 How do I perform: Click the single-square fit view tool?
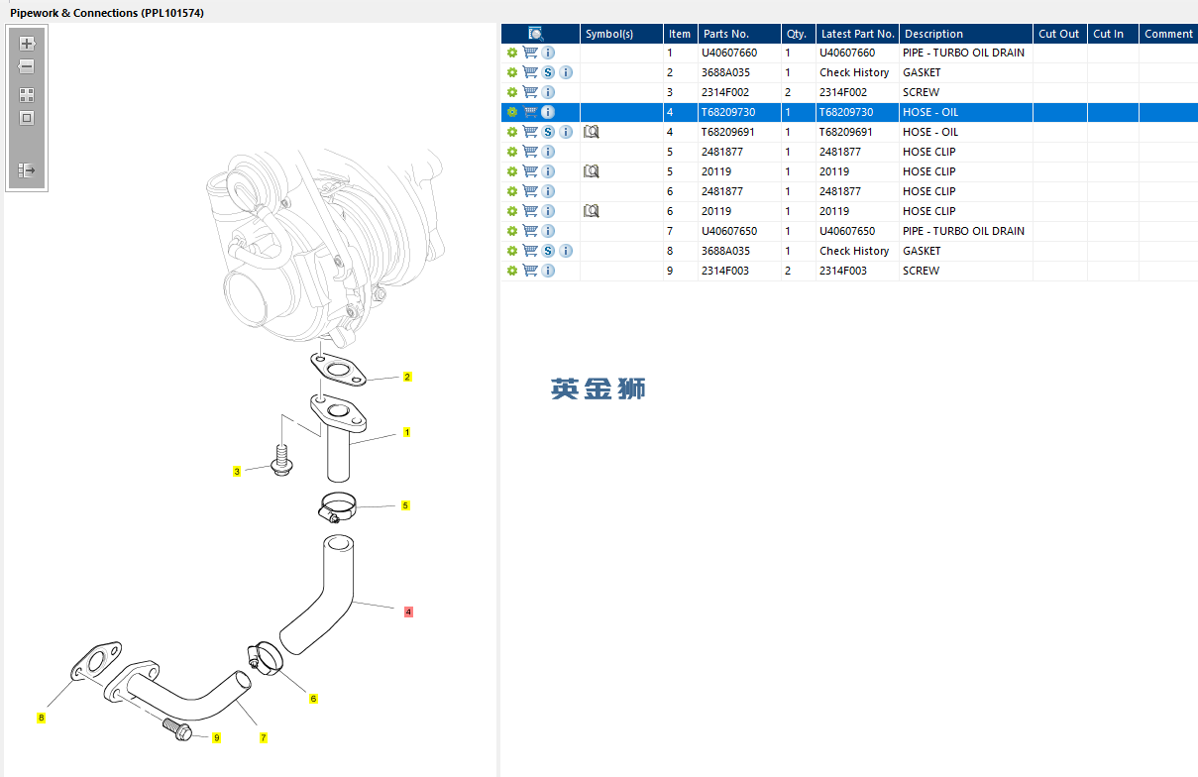click(27, 118)
